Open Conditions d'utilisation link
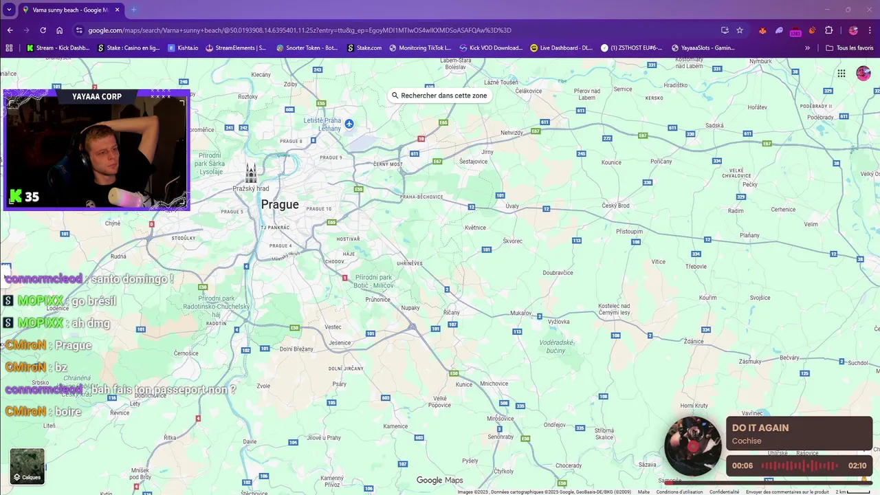This screenshot has height=495, width=880. pyautogui.click(x=679, y=492)
